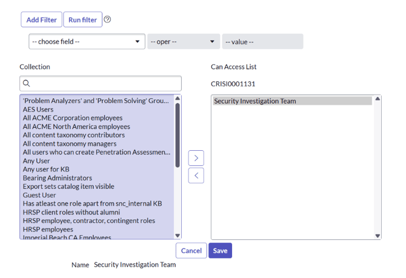Image resolution: width=406 pixels, height=278 pixels.
Task: Open the choose field dropdown
Action: [87, 41]
